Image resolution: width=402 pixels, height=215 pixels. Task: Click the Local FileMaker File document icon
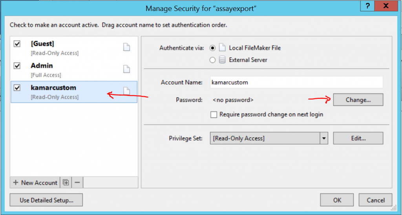(x=222, y=48)
